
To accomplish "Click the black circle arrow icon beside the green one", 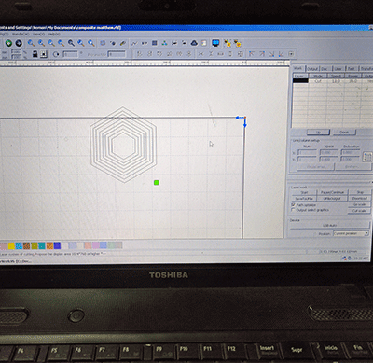I will (x=19, y=43).
